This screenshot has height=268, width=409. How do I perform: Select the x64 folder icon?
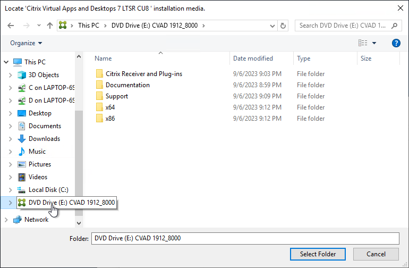click(x=99, y=107)
